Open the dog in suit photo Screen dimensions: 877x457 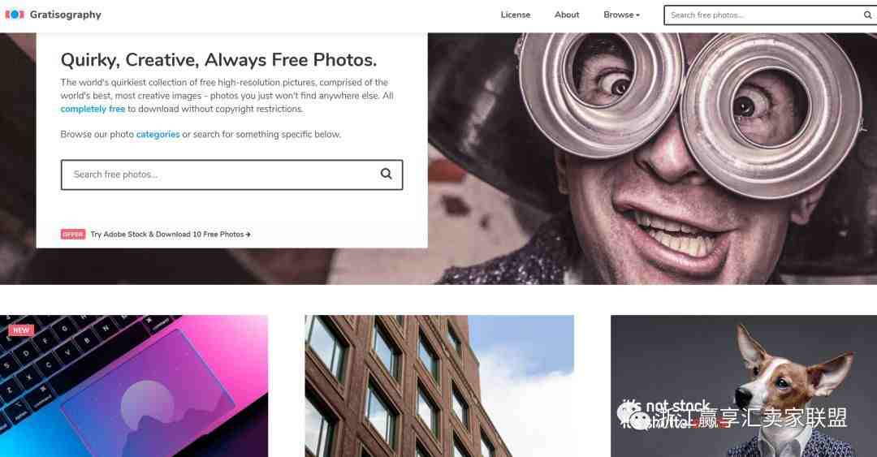pos(744,386)
